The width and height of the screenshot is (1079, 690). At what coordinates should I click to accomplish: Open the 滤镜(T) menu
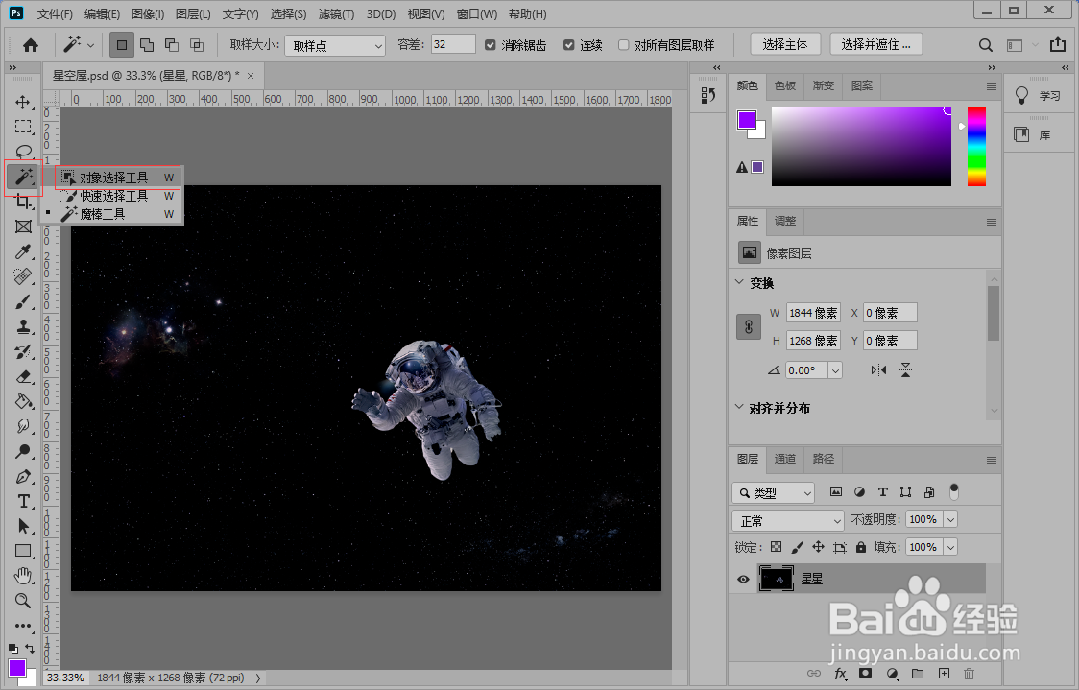click(x=336, y=13)
